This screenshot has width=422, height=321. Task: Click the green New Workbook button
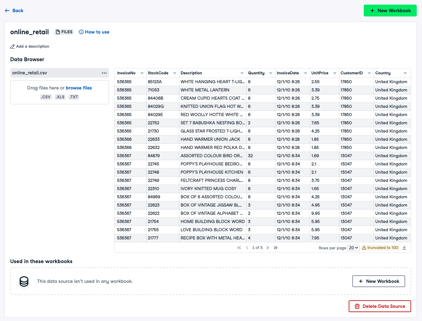click(390, 11)
